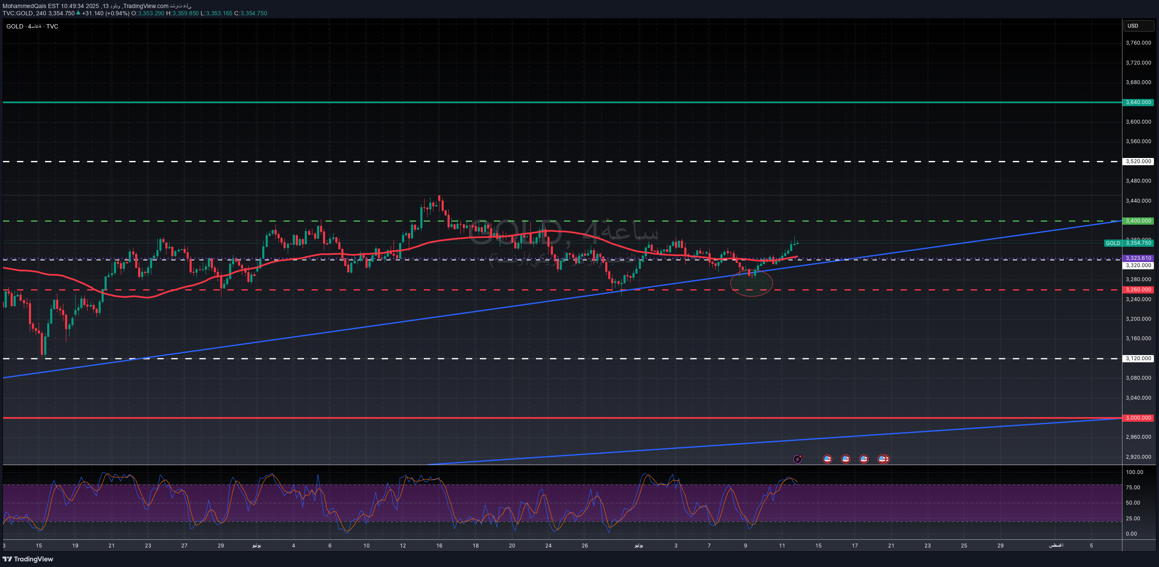Image resolution: width=1159 pixels, height=567 pixels.
Task: Click the 3,200.000 price axis tick
Action: 1138,319
